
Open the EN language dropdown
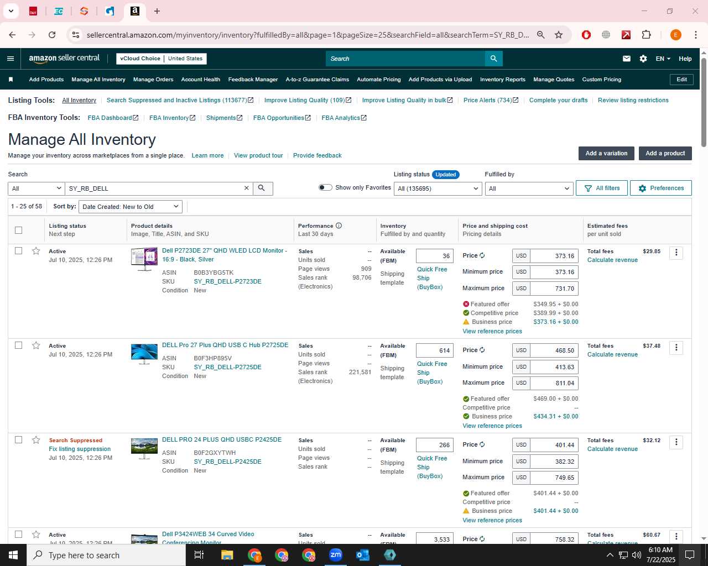click(663, 59)
